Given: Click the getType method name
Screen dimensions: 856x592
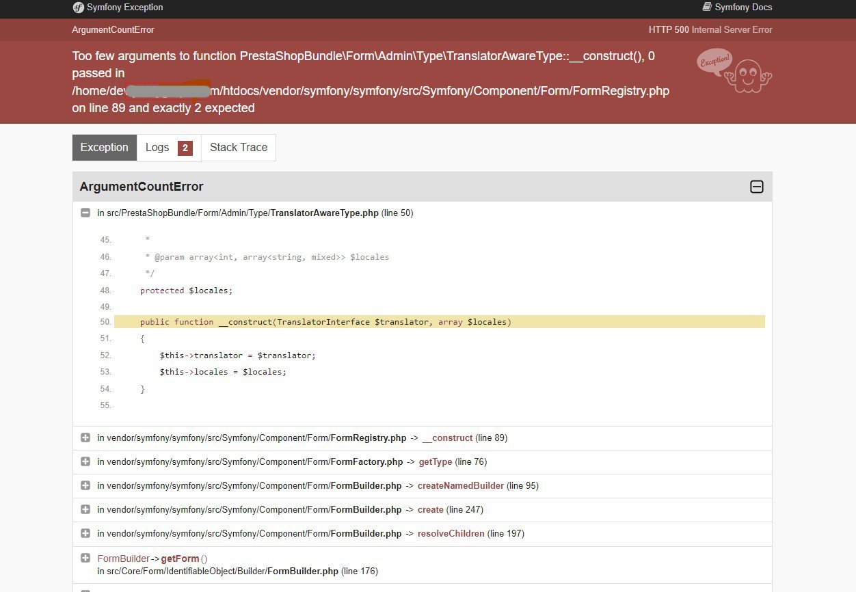Looking at the screenshot, I should [x=436, y=461].
